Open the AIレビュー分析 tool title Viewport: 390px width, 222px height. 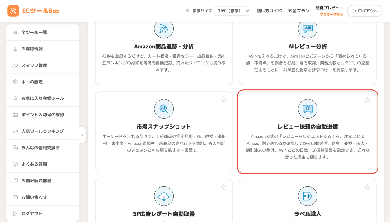point(308,47)
